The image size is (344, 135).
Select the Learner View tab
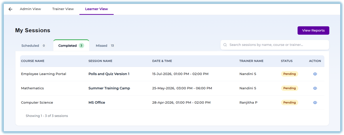click(97, 9)
